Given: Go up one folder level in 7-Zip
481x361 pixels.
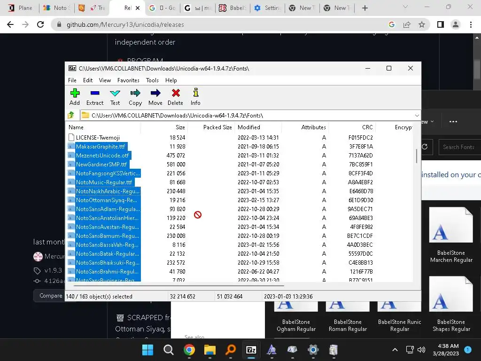Looking at the screenshot, I should (71, 115).
